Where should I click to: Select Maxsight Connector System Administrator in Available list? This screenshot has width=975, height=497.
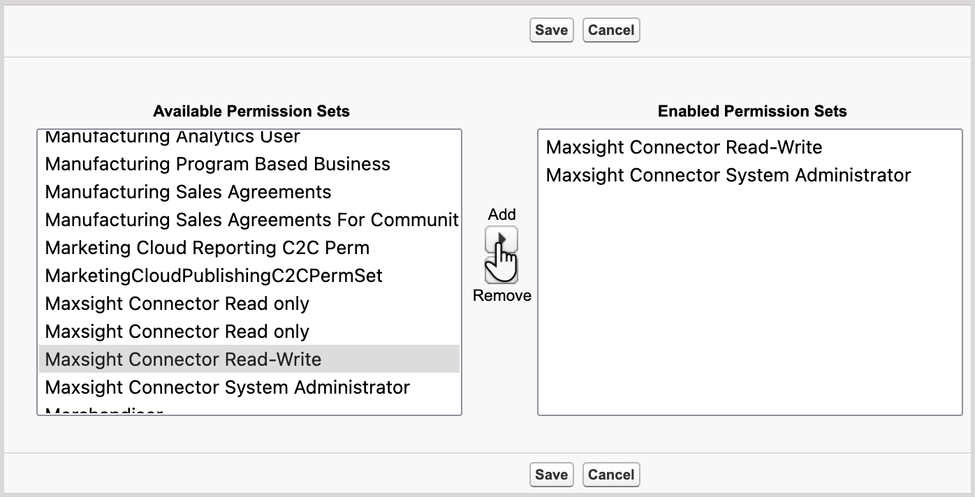pos(228,387)
